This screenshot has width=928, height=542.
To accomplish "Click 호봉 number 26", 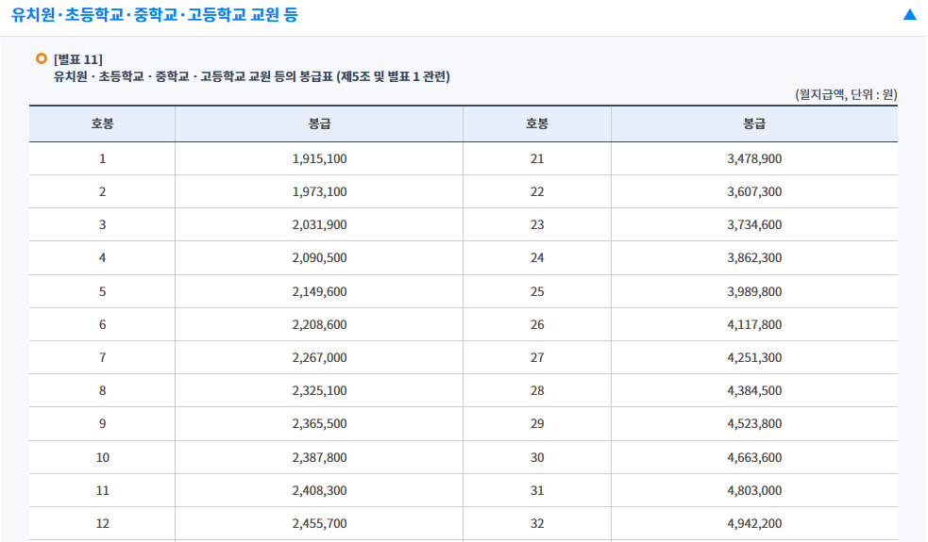I will [537, 324].
